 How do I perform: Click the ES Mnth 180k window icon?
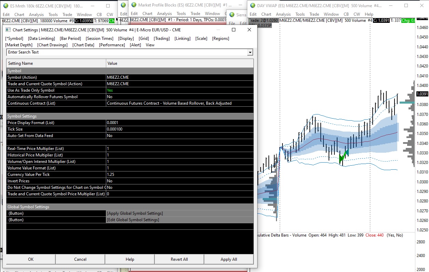point(6,6)
